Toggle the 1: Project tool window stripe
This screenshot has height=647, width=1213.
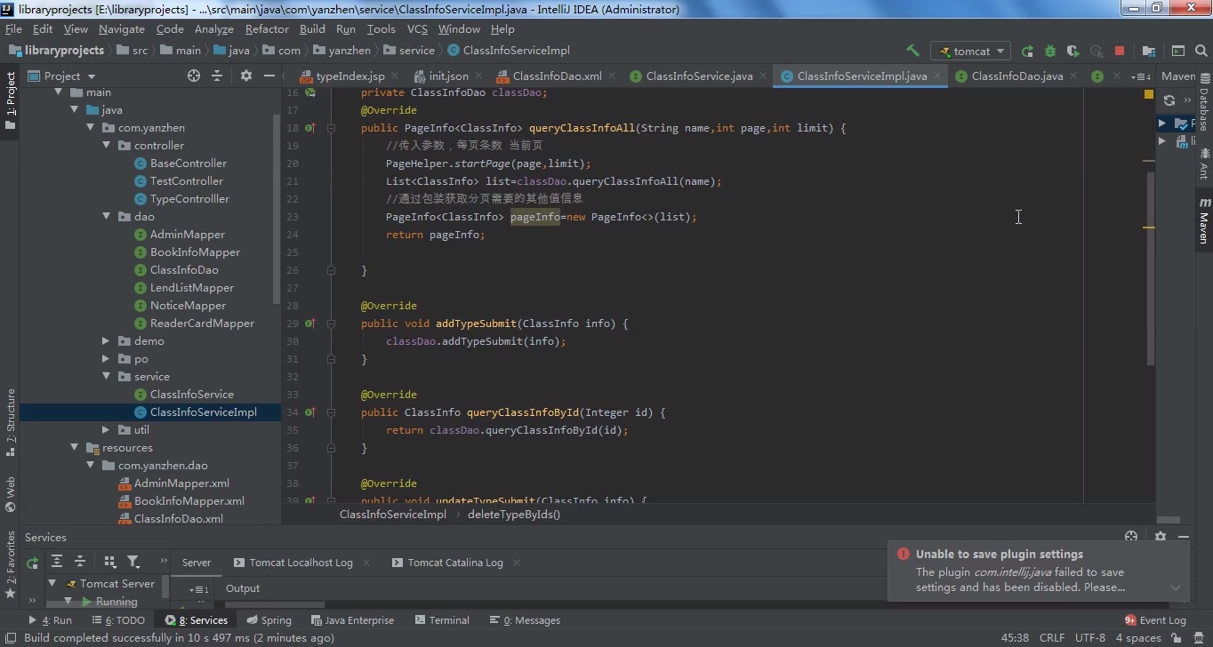11,100
